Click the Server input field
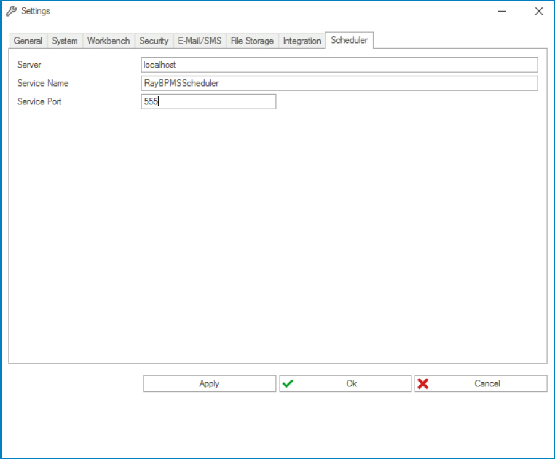Viewport: 555px width, 459px height. (339, 65)
